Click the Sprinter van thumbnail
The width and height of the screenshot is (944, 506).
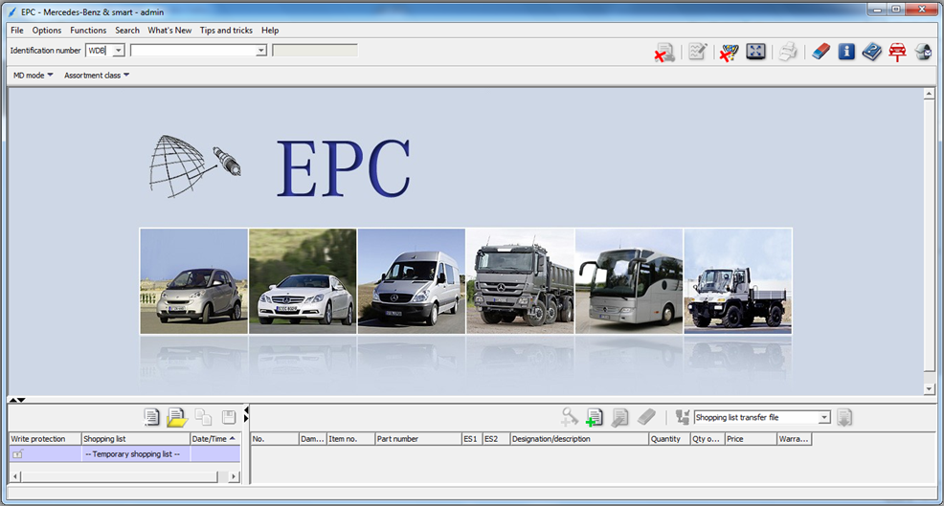point(412,281)
